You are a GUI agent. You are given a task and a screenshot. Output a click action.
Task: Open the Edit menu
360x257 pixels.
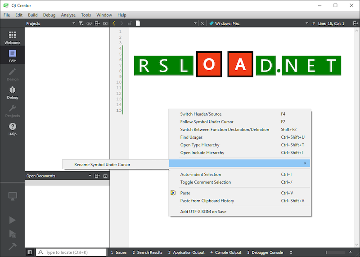pos(19,15)
